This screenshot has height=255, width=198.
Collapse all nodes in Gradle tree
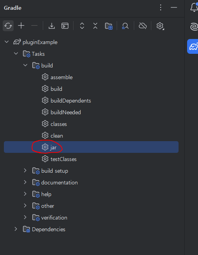coord(95,26)
